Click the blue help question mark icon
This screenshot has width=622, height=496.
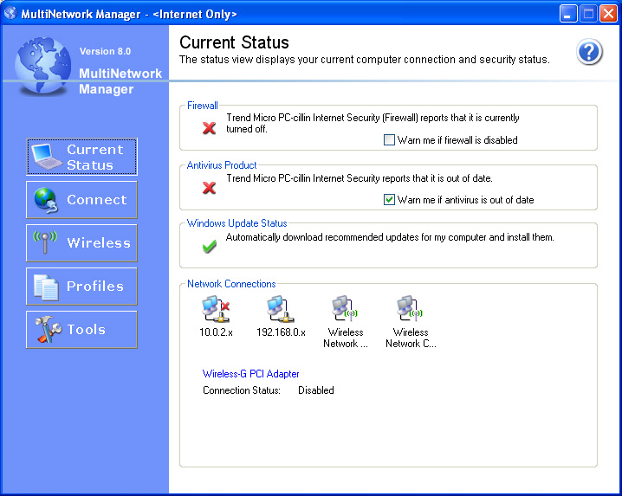(x=589, y=52)
